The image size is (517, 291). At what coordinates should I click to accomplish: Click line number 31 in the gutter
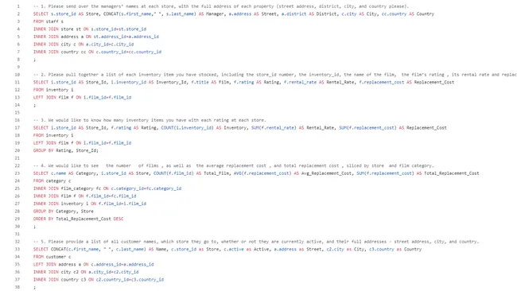[x=17, y=234]
